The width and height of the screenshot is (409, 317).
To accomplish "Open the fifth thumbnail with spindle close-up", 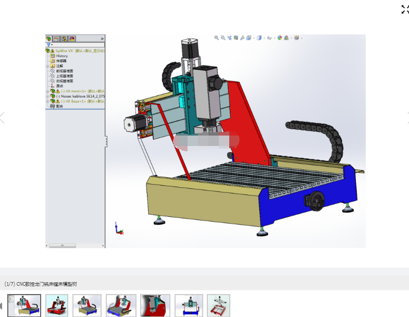I will 155,306.
